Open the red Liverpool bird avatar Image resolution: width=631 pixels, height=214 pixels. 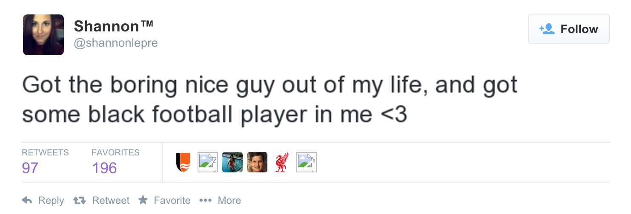point(282,162)
